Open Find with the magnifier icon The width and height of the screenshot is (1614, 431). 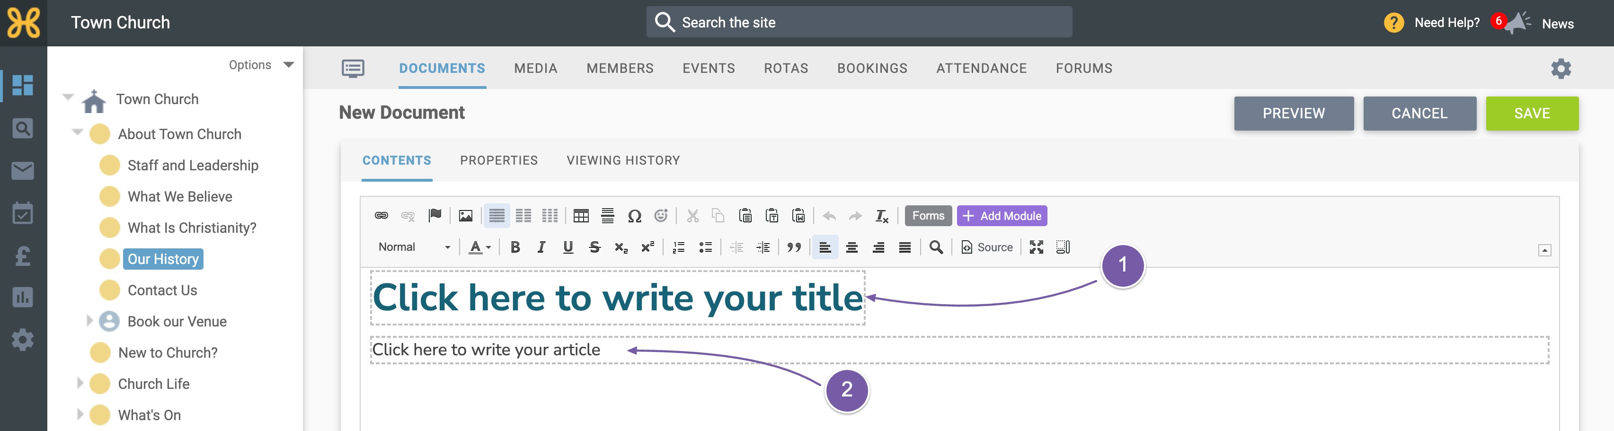click(936, 247)
